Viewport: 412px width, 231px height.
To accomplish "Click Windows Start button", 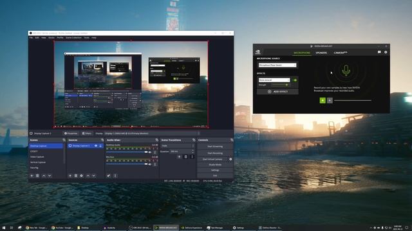I will tap(4, 228).
